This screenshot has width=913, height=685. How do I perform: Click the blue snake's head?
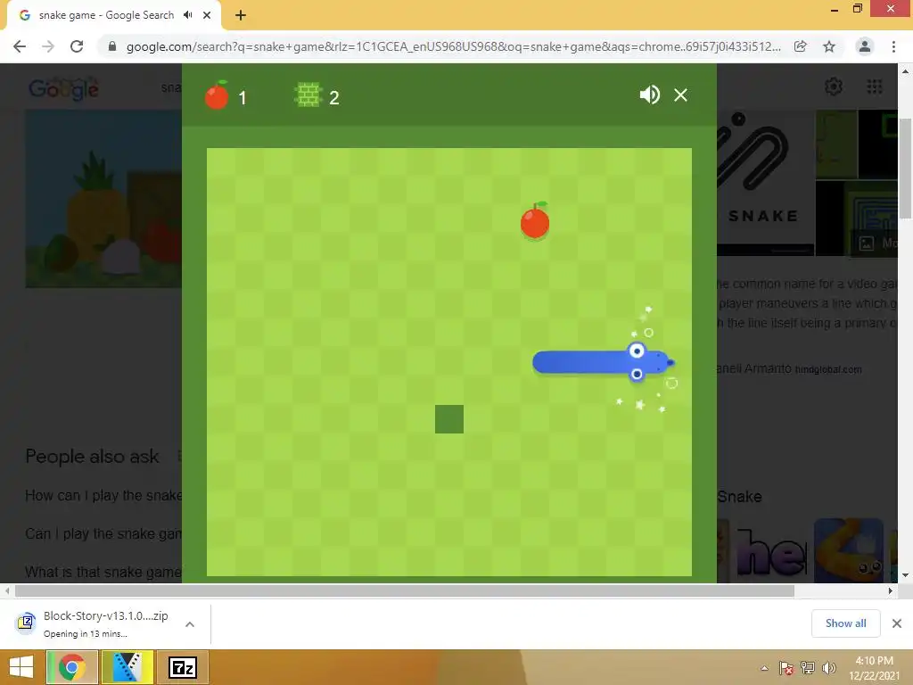click(649, 362)
